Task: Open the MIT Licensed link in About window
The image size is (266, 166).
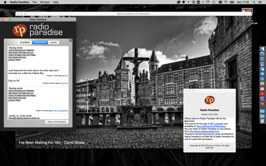Action: point(216,124)
